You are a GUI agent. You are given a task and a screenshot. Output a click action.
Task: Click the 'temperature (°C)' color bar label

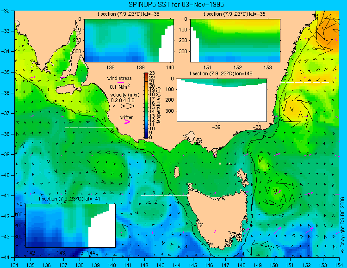(x=158, y=105)
